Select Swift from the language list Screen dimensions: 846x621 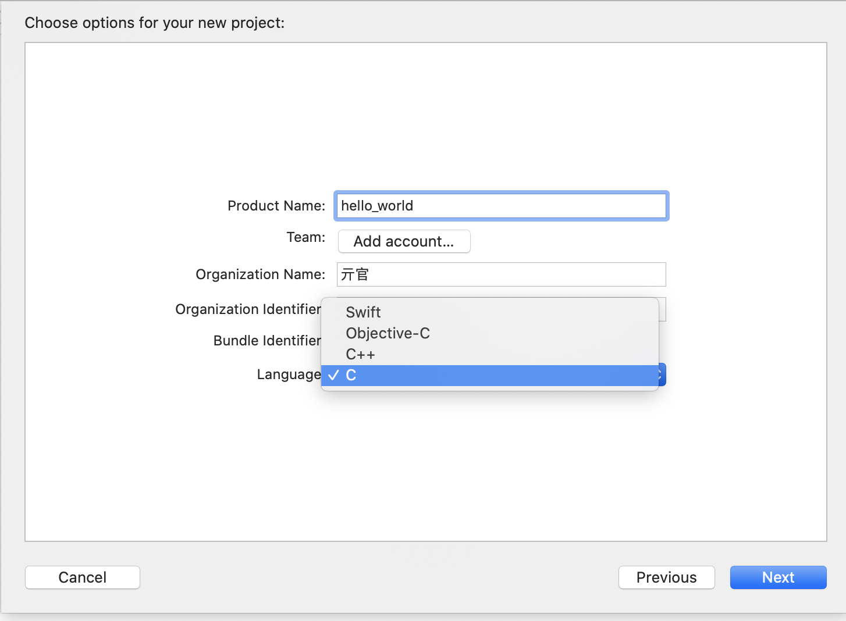click(x=363, y=312)
